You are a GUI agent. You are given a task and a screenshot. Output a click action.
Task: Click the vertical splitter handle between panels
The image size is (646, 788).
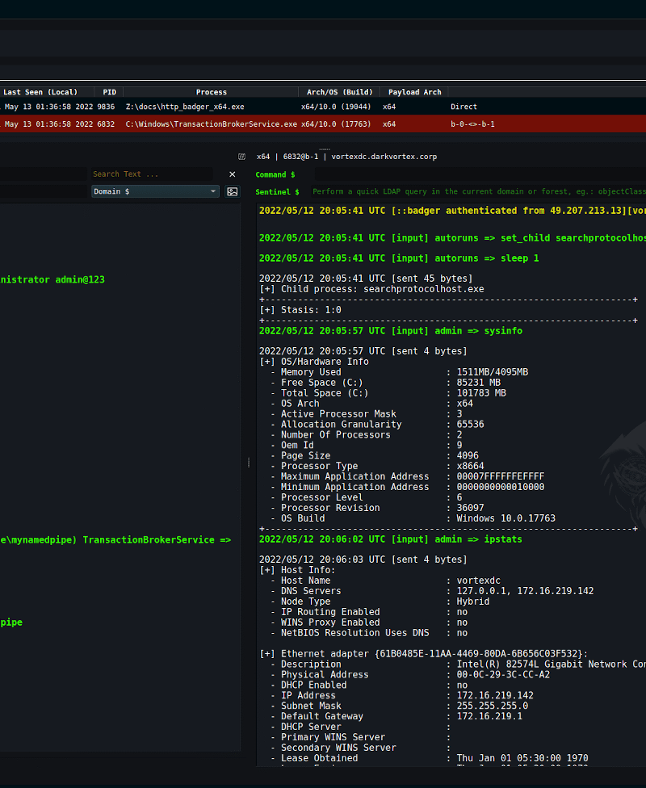point(249,463)
